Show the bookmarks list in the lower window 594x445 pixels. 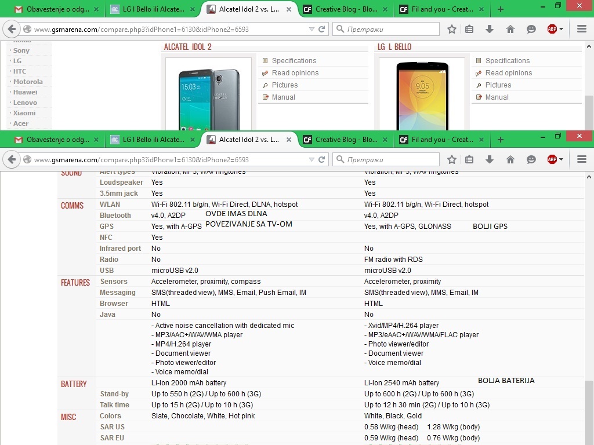(x=469, y=159)
